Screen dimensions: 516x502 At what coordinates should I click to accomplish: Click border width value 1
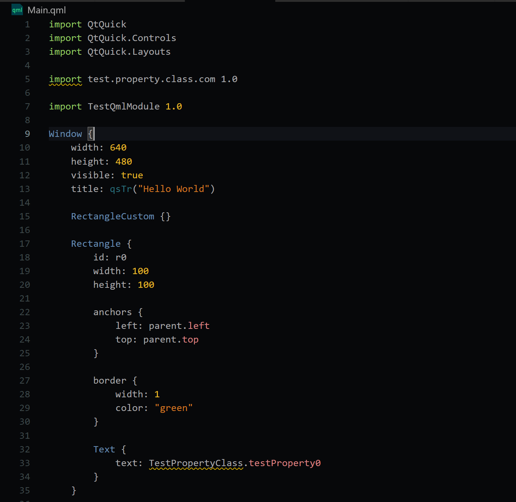point(157,394)
